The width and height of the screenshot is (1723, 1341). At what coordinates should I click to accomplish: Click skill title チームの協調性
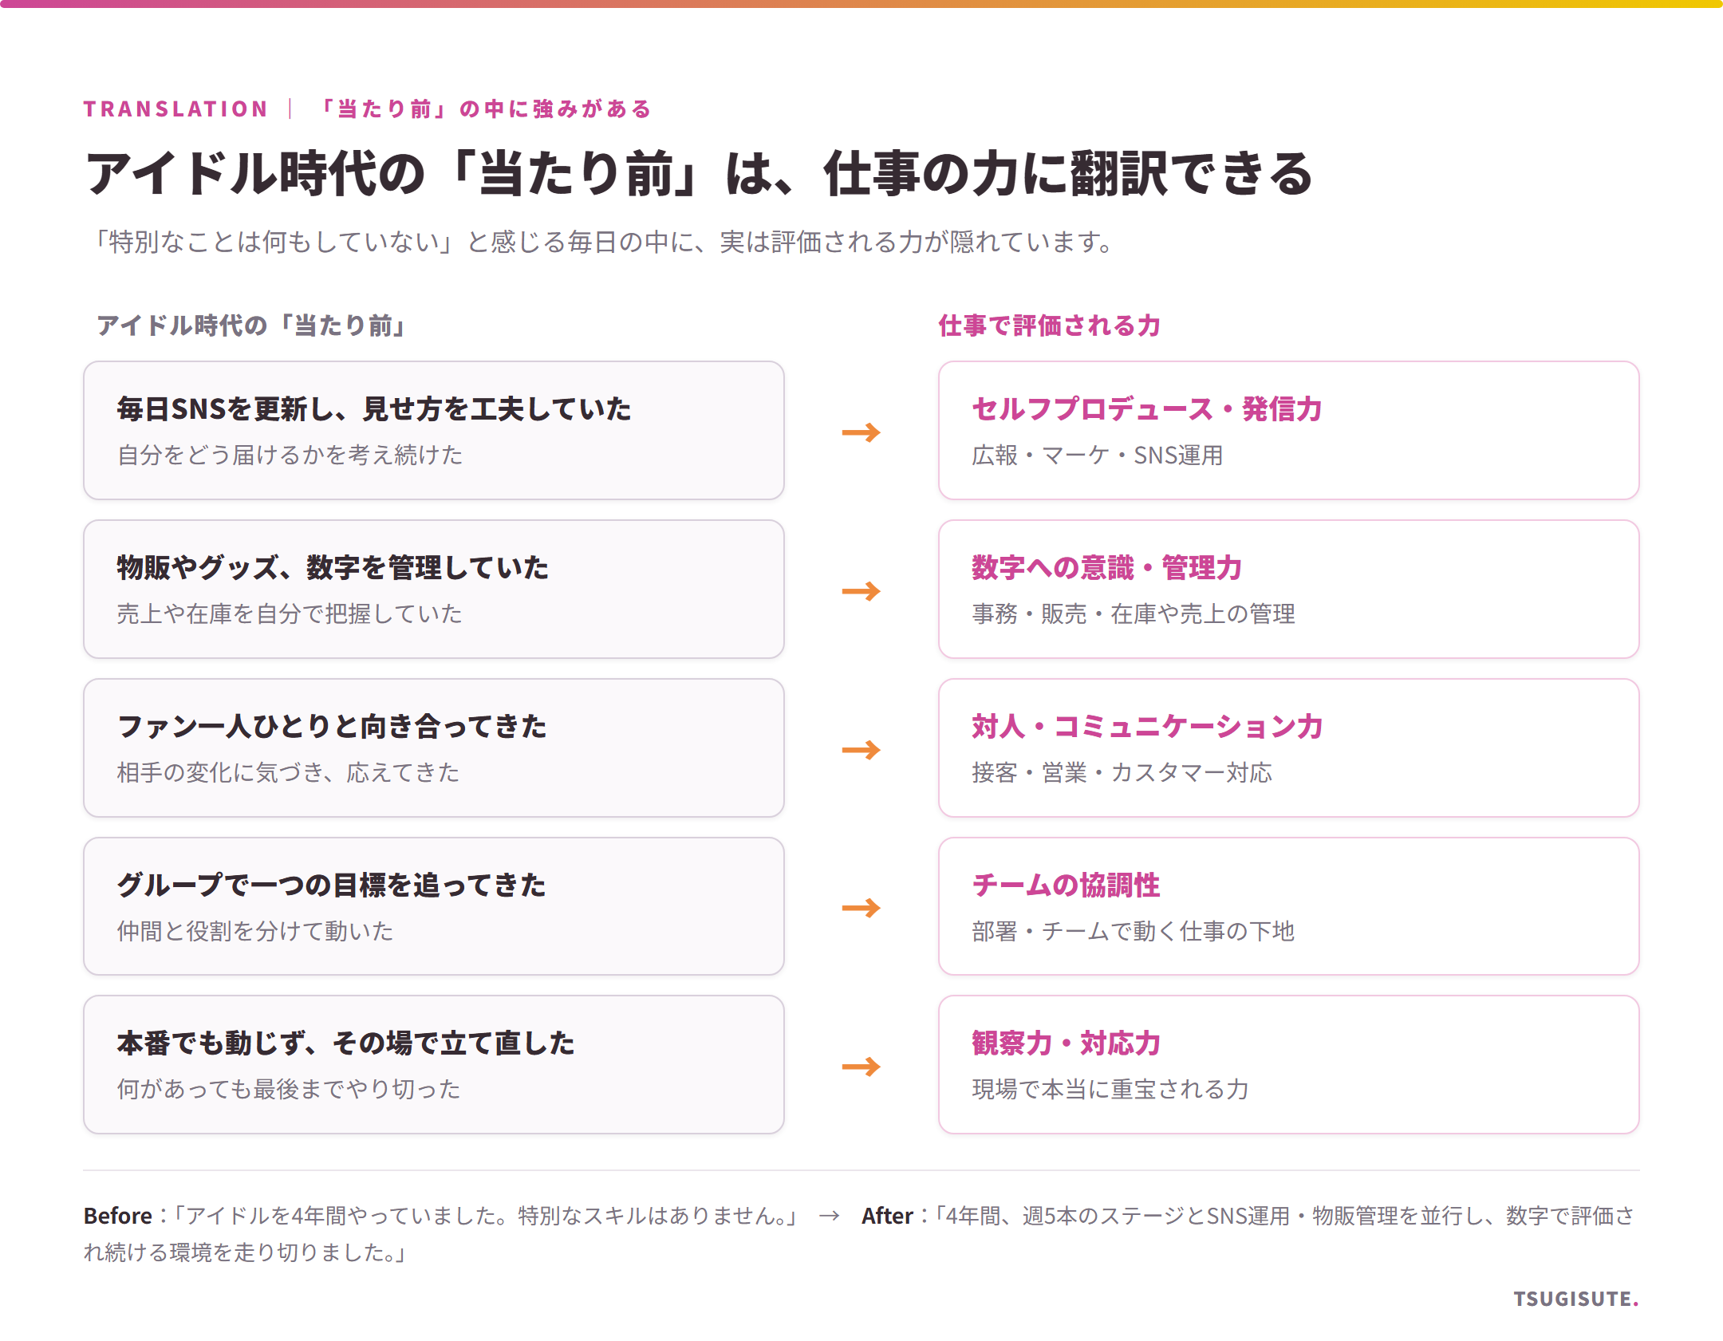pyautogui.click(x=1066, y=885)
